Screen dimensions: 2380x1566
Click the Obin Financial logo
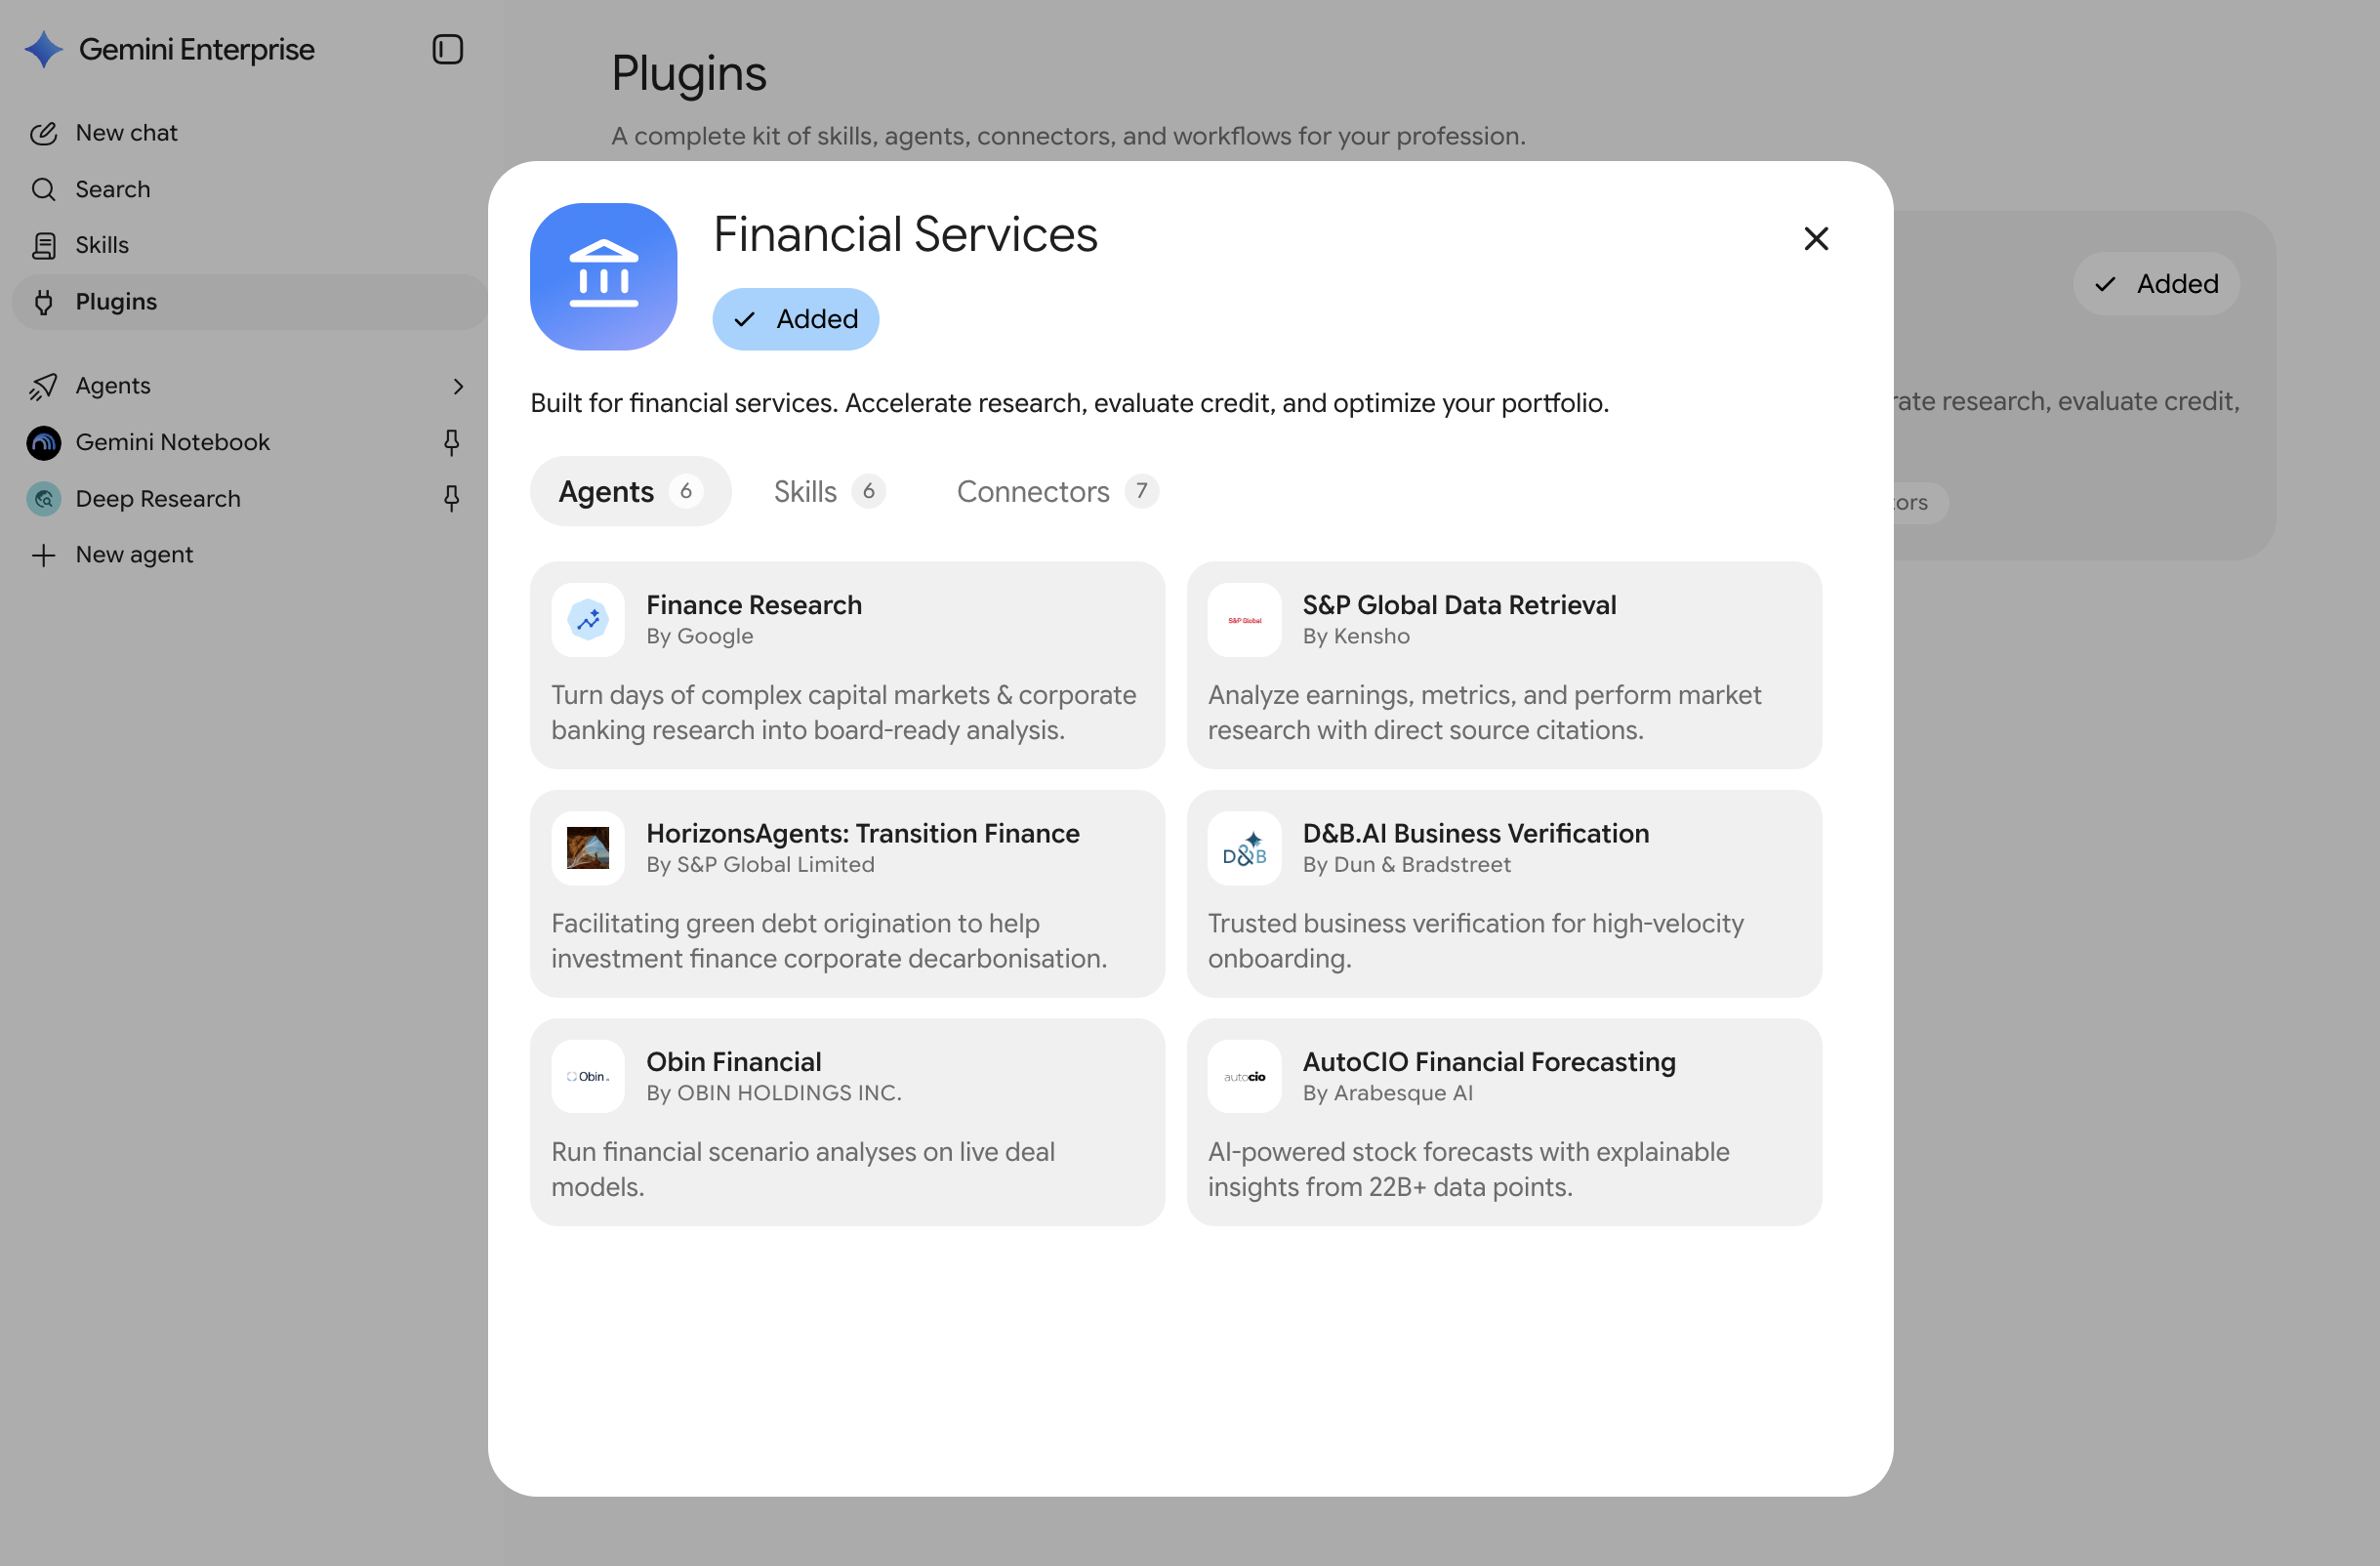tap(588, 1077)
